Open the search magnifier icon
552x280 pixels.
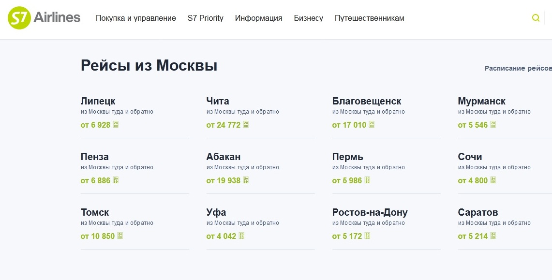[x=536, y=18]
